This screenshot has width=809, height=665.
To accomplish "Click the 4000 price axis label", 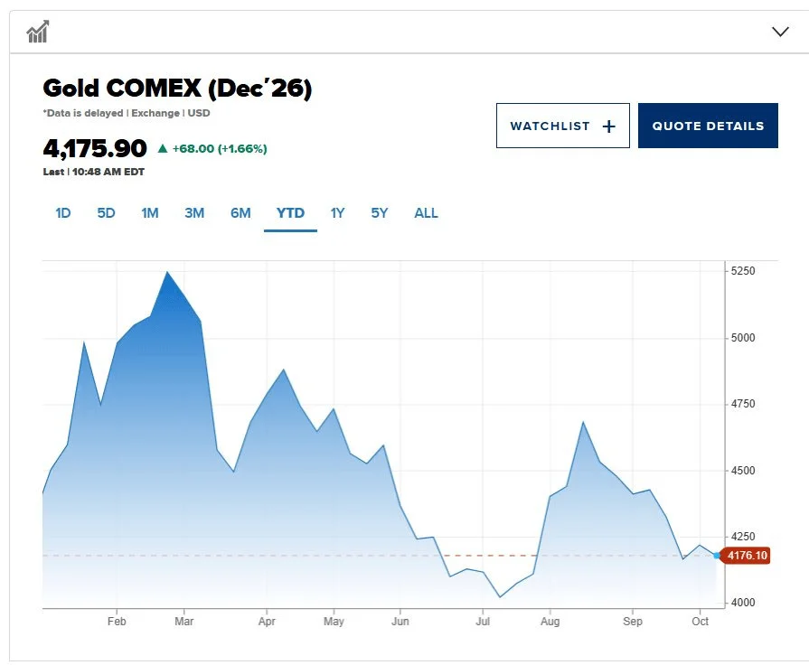I will click(x=743, y=603).
